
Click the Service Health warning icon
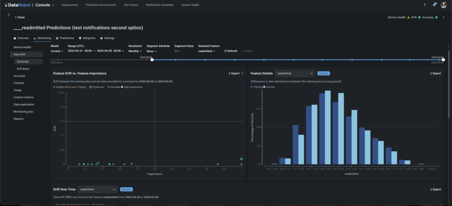pyautogui.click(x=408, y=17)
